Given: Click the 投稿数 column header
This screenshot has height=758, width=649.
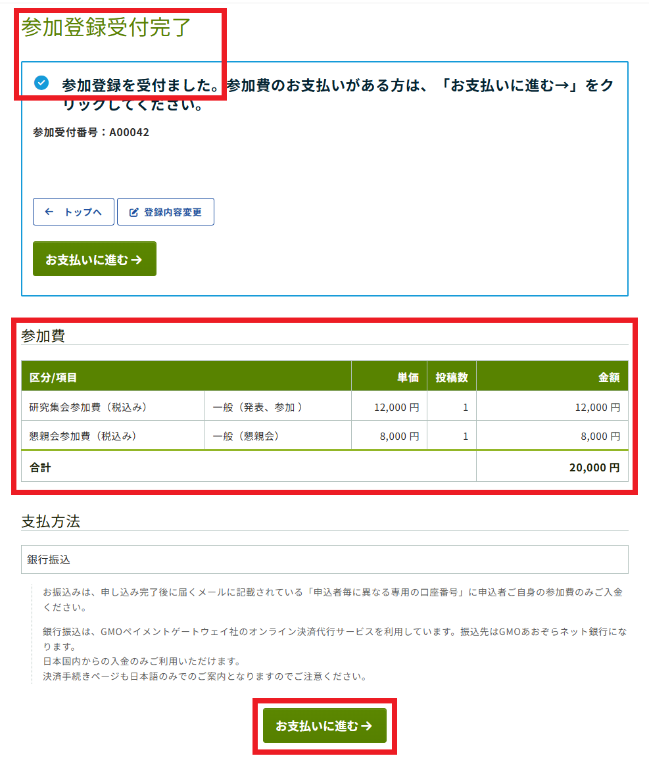Looking at the screenshot, I should point(451,377).
